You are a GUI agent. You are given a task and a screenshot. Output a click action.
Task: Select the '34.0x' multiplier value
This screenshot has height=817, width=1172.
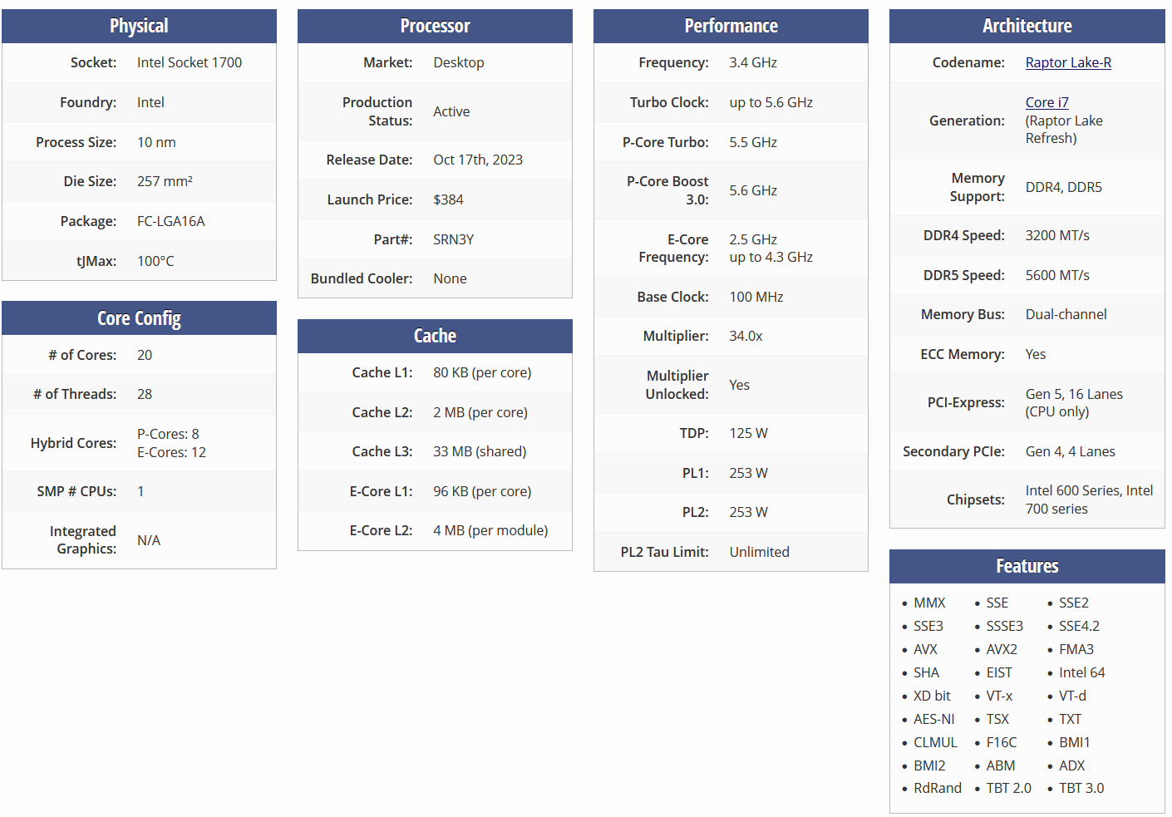coord(746,336)
